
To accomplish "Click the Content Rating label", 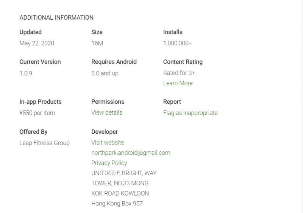I will pos(183,62).
